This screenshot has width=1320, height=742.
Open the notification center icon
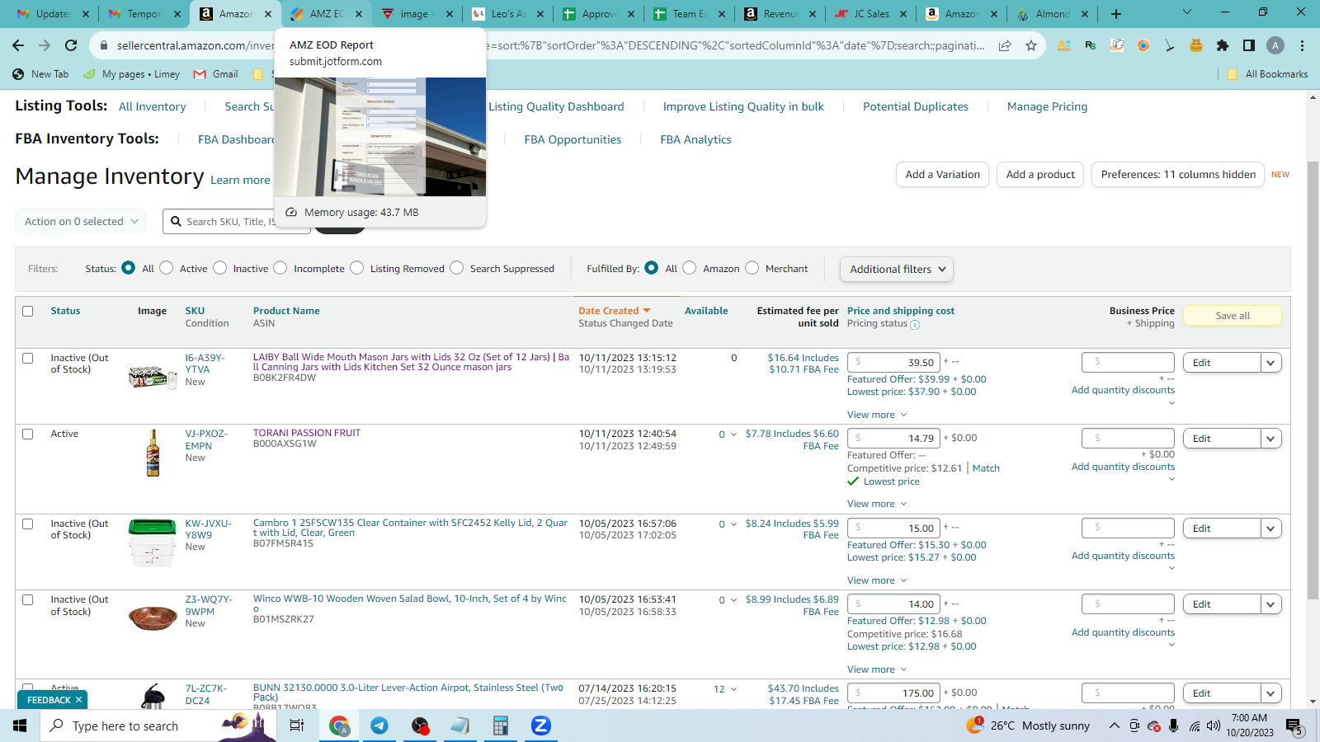point(1294,726)
